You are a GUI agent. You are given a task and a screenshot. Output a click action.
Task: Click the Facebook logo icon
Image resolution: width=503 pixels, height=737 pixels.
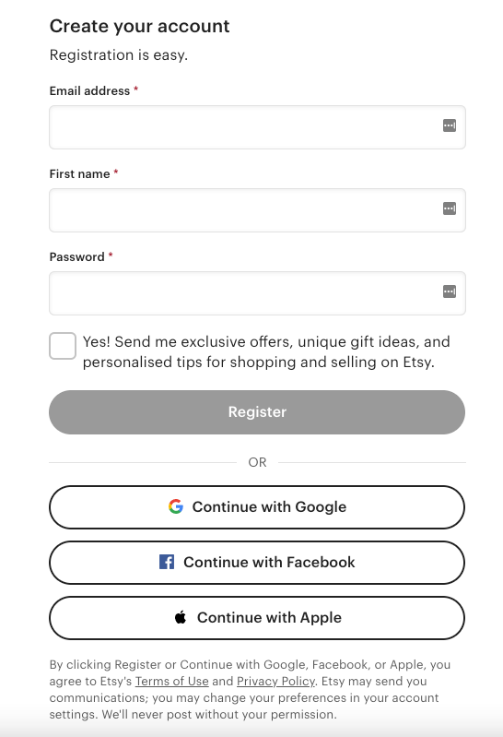coord(167,562)
